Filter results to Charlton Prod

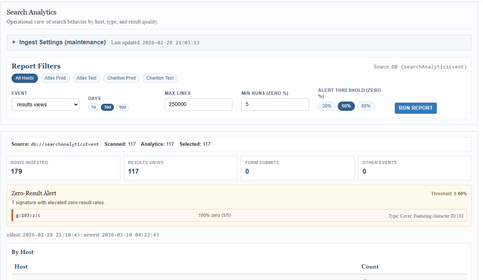coord(121,78)
